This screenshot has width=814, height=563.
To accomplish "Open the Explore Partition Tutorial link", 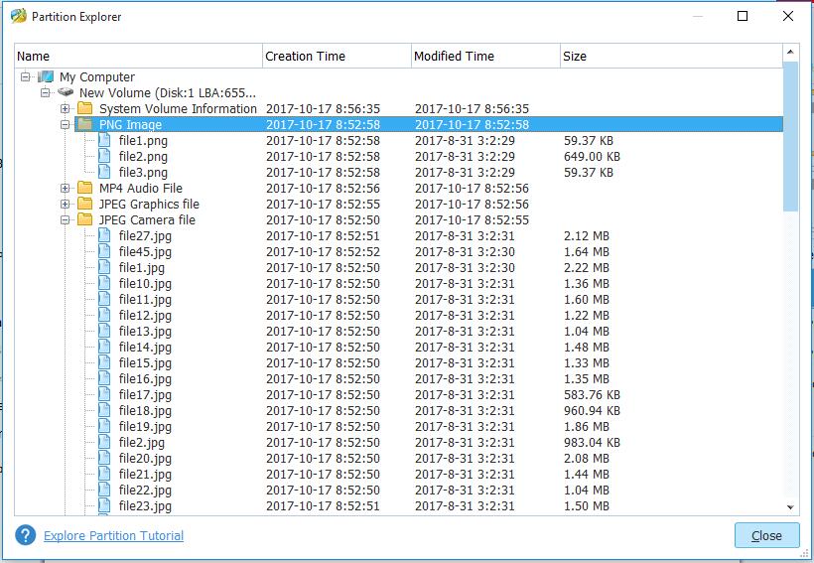I will tap(113, 536).
